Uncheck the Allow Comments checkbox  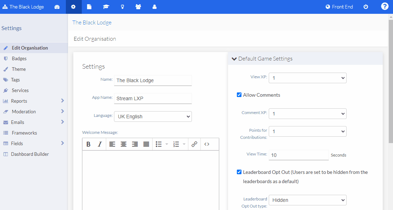pyautogui.click(x=239, y=95)
